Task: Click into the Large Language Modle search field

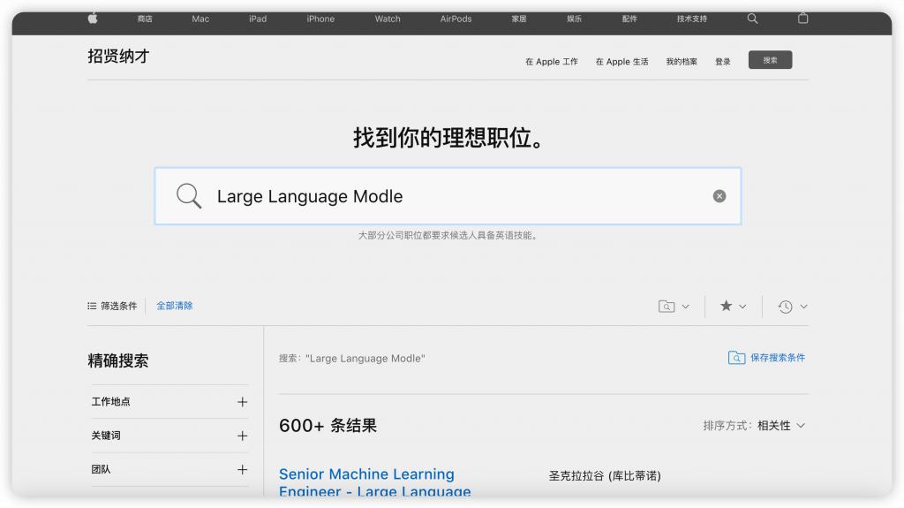Action: click(448, 196)
